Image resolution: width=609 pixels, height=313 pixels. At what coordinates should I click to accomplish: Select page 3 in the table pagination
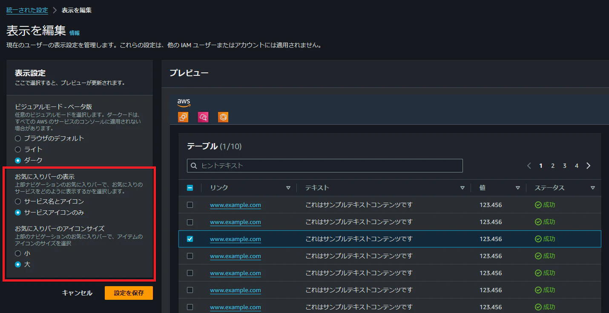coord(564,165)
